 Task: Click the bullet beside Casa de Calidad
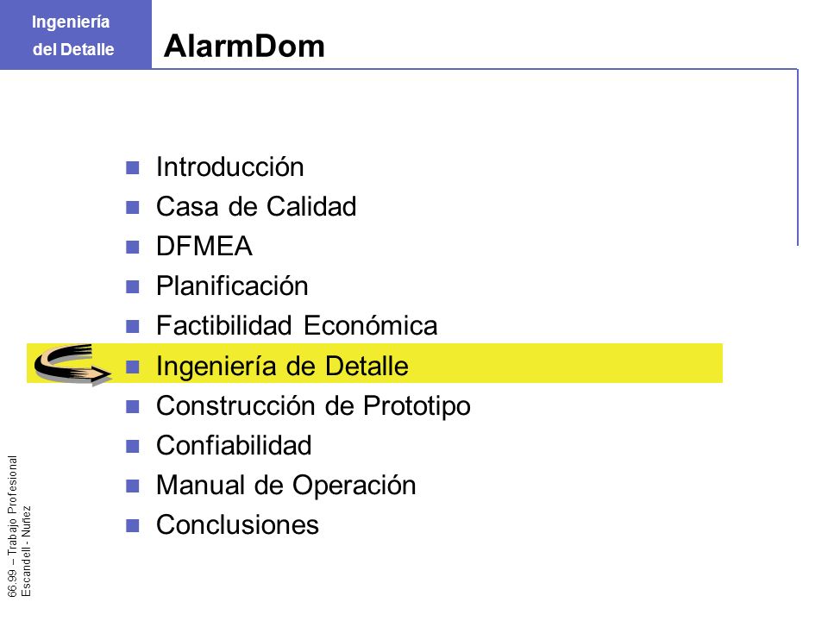coord(133,208)
